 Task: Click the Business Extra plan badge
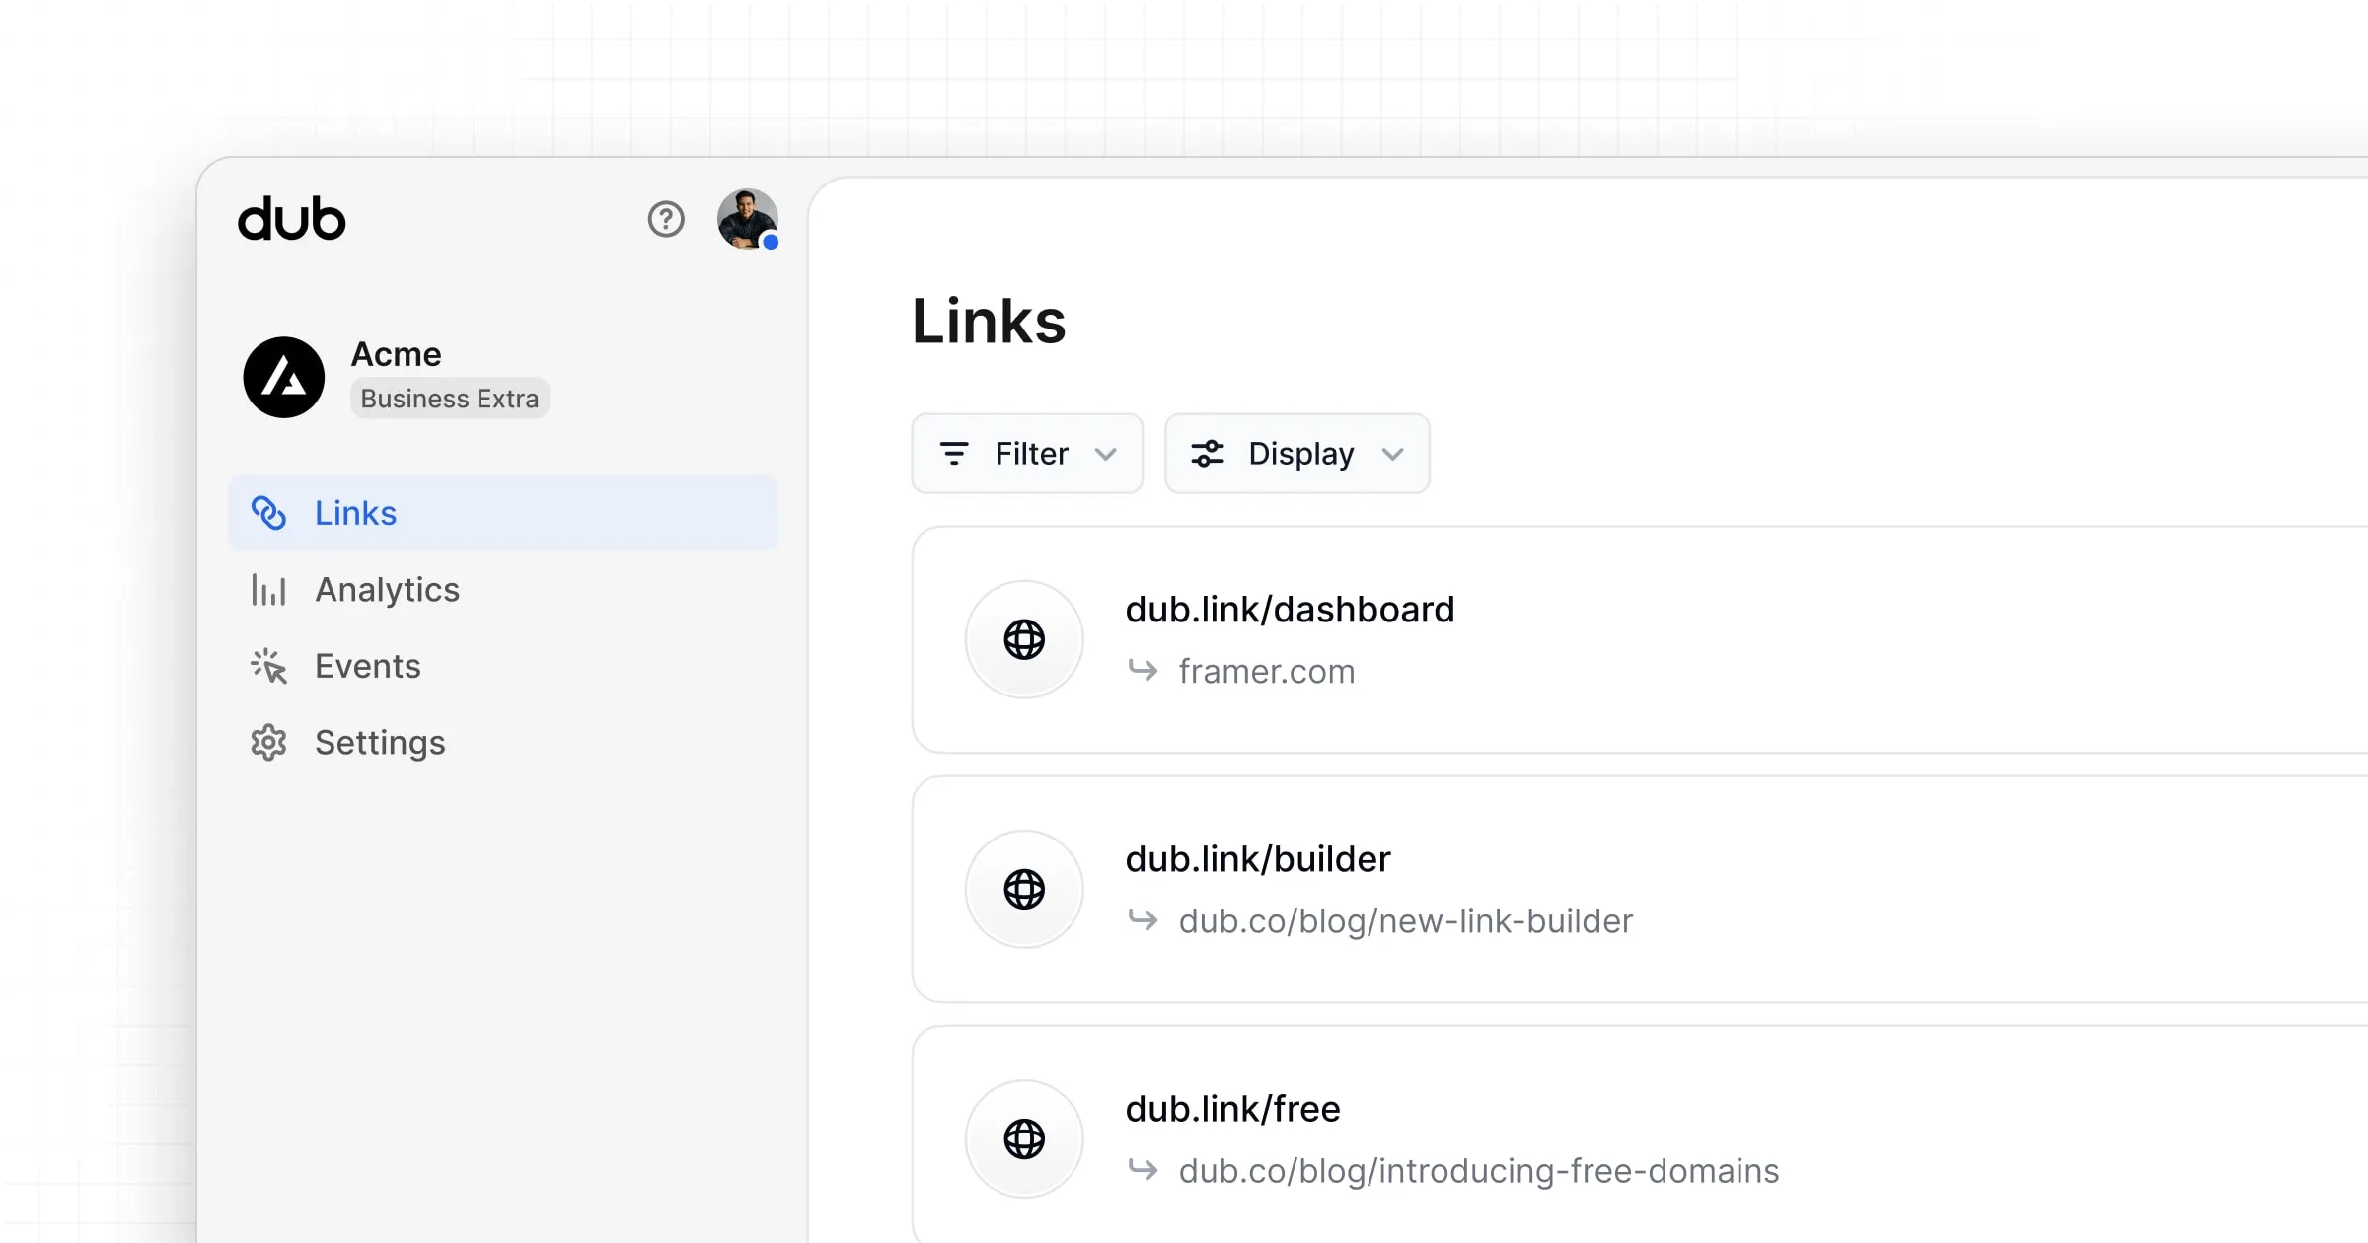450,399
